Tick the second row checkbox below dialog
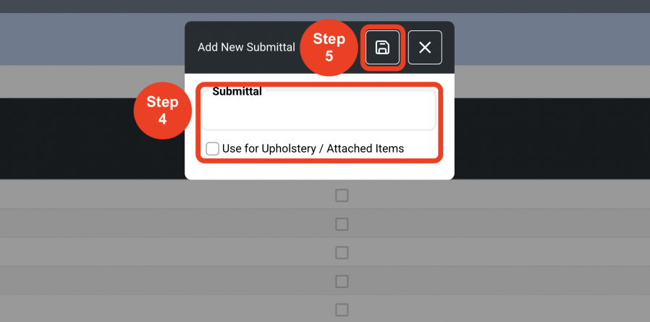The width and height of the screenshot is (650, 322). coord(342,224)
